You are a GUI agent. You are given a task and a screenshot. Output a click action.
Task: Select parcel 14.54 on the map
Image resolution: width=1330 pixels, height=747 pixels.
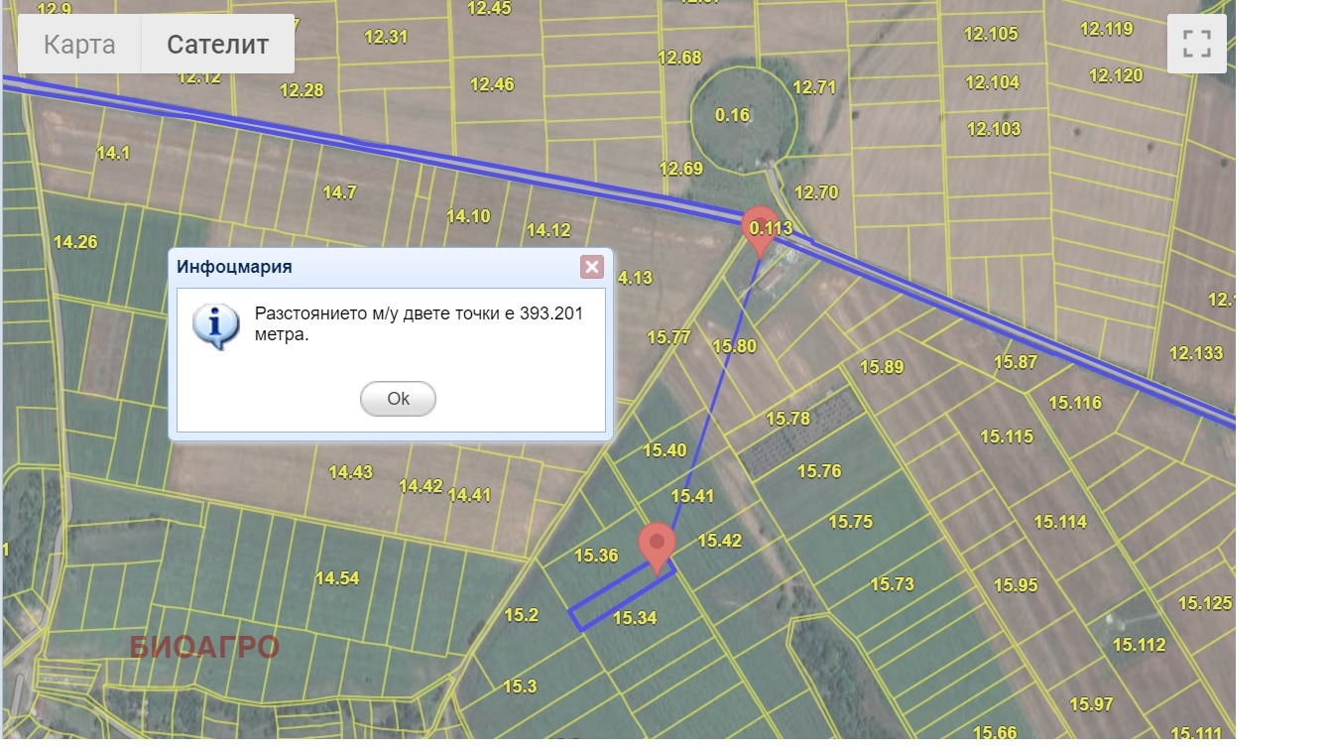coord(336,578)
